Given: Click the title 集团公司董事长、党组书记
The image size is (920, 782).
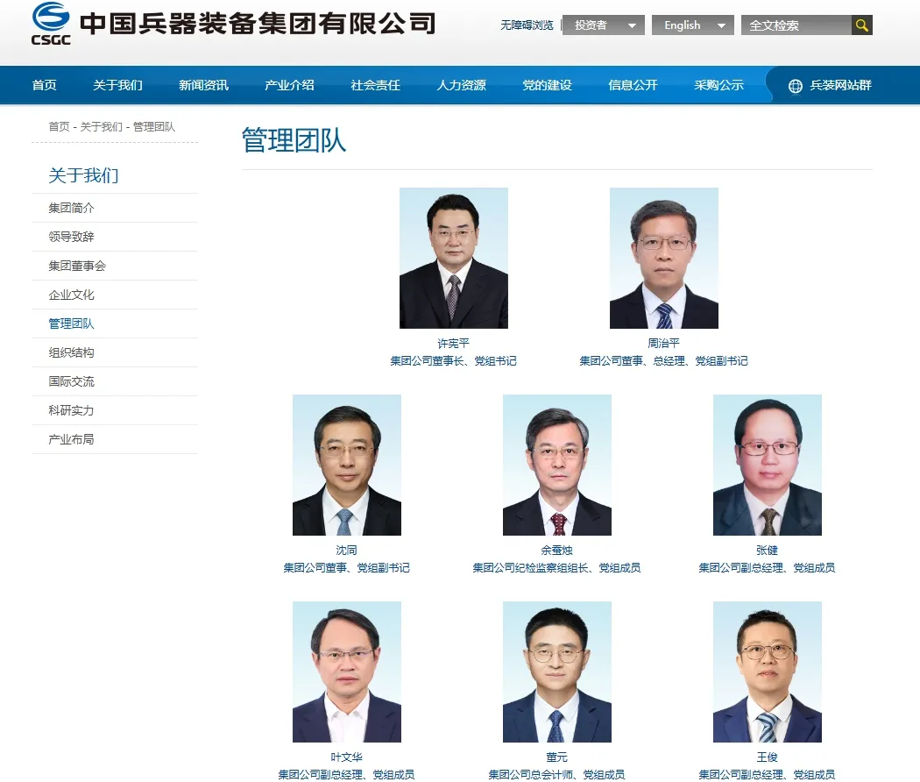Looking at the screenshot, I should coord(454,361).
